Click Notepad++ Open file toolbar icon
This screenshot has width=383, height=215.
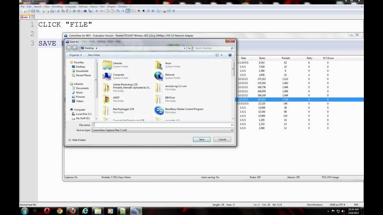point(28,11)
